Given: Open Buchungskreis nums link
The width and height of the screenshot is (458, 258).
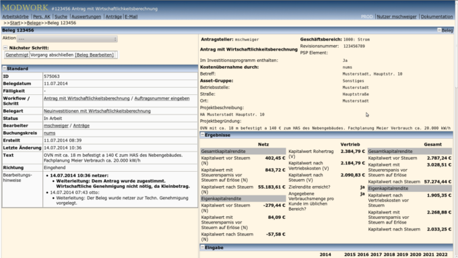Looking at the screenshot, I should tap(49, 133).
